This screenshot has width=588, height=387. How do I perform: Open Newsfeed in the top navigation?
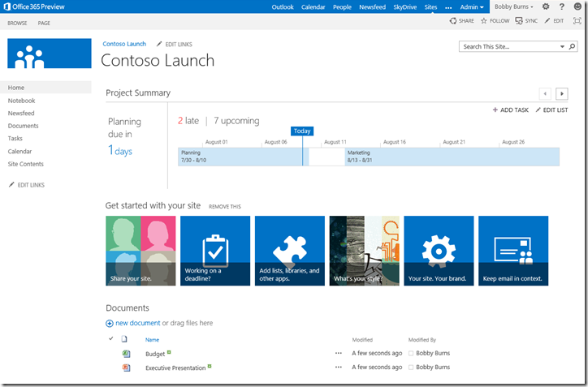(x=372, y=6)
